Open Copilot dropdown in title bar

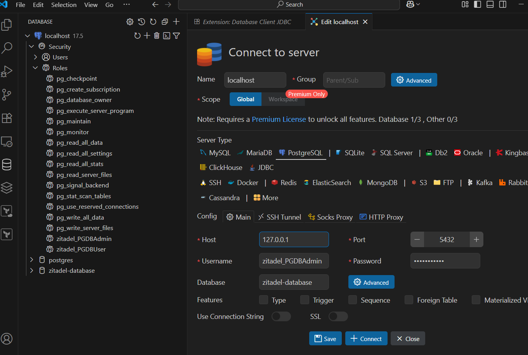(x=413, y=5)
